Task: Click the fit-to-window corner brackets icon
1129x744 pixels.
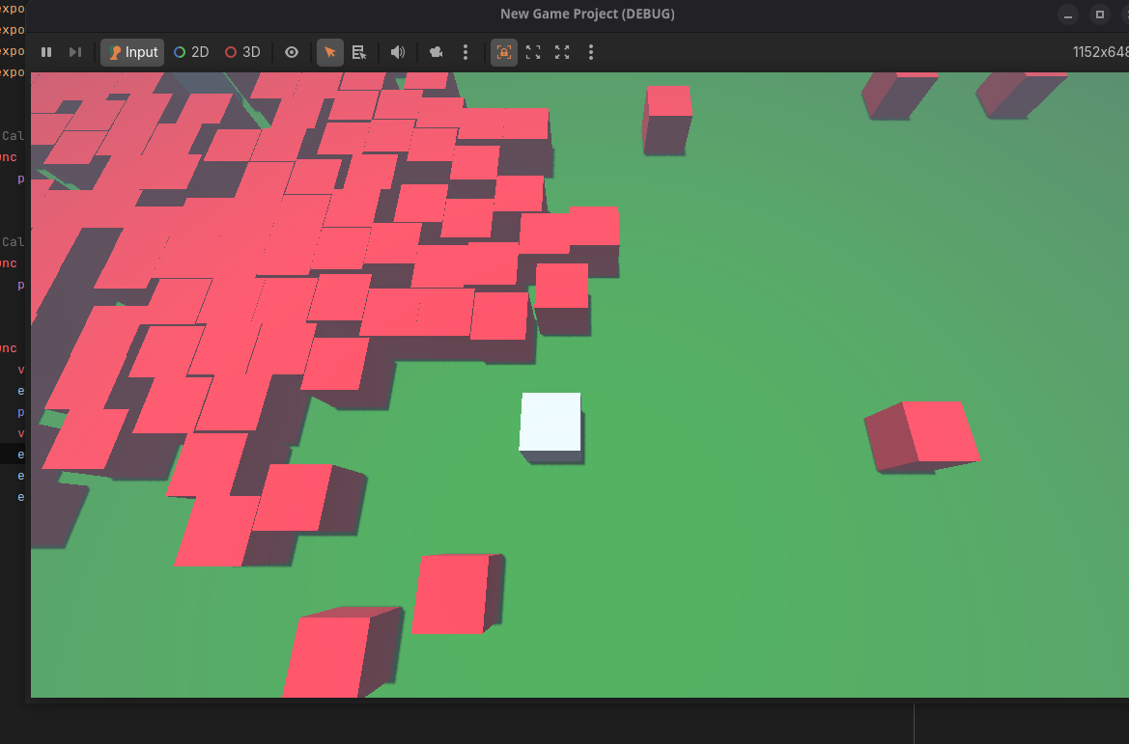Action: point(533,52)
